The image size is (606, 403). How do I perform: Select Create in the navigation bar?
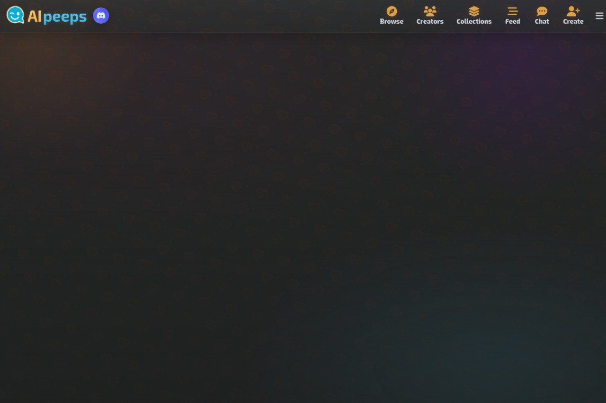[x=573, y=16]
